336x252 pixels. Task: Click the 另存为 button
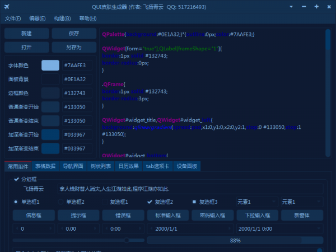(x=74, y=47)
